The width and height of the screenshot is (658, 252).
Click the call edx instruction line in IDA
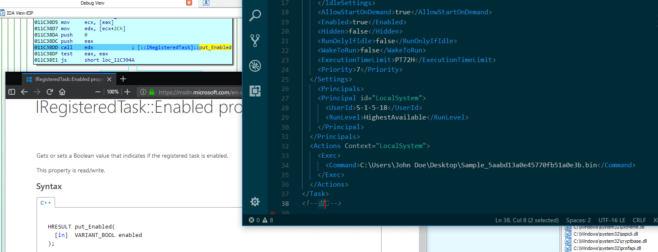[x=133, y=47]
